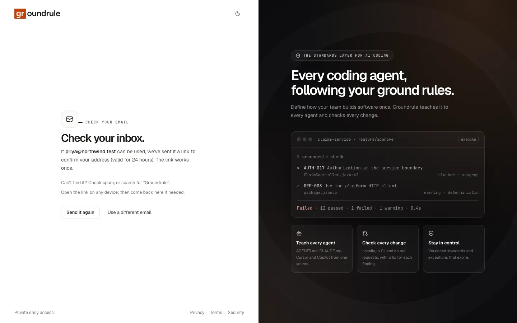Click the Teach every agent card title

pos(316,243)
